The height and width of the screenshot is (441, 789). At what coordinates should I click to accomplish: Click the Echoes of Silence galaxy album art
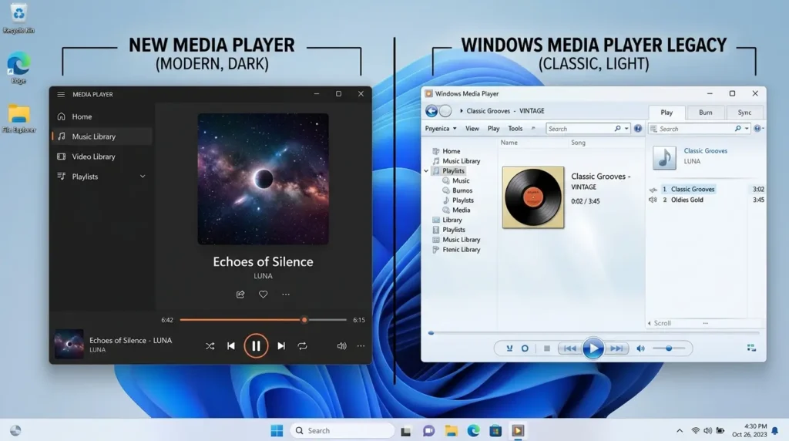[264, 179]
